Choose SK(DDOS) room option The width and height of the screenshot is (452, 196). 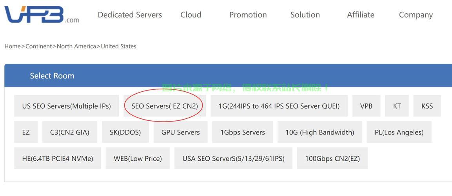tap(125, 132)
